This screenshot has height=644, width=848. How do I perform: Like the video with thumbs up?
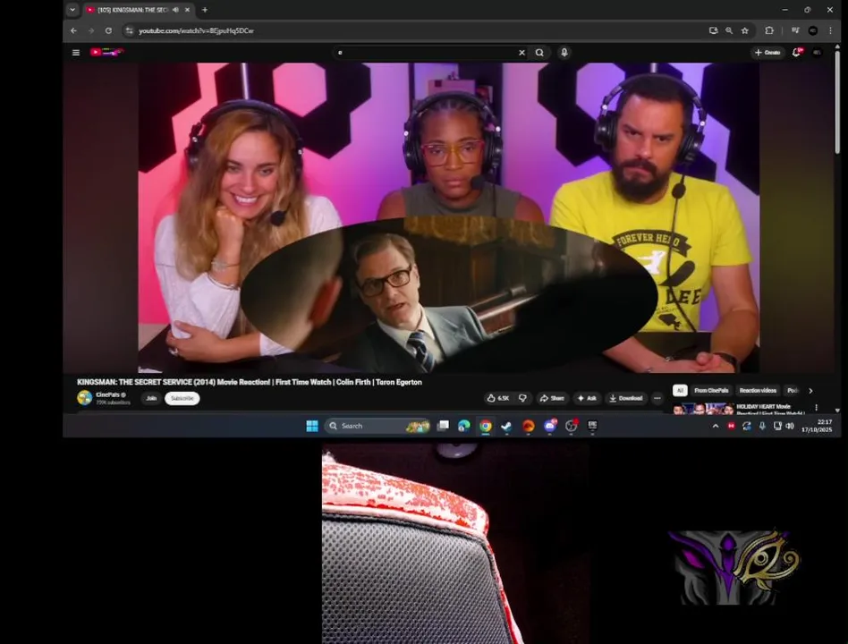pyautogui.click(x=497, y=398)
